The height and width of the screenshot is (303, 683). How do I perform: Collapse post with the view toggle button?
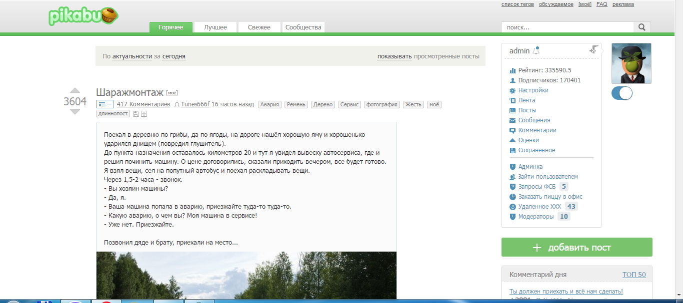105,104
